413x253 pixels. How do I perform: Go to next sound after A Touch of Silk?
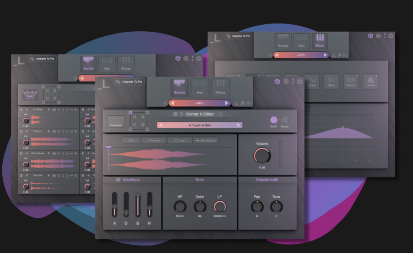[239, 125]
